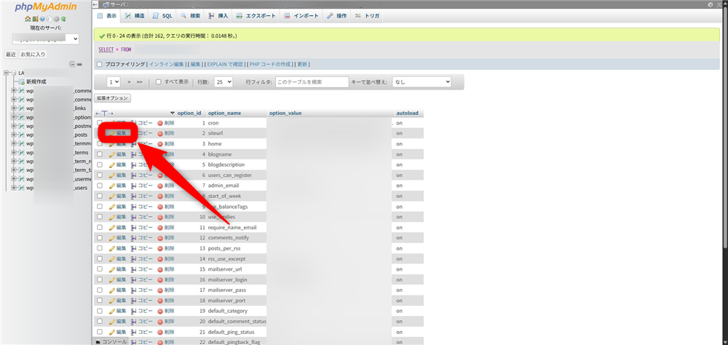The height and width of the screenshot is (345, 728).
Task: Switch to the 構造 tab
Action: [135, 16]
